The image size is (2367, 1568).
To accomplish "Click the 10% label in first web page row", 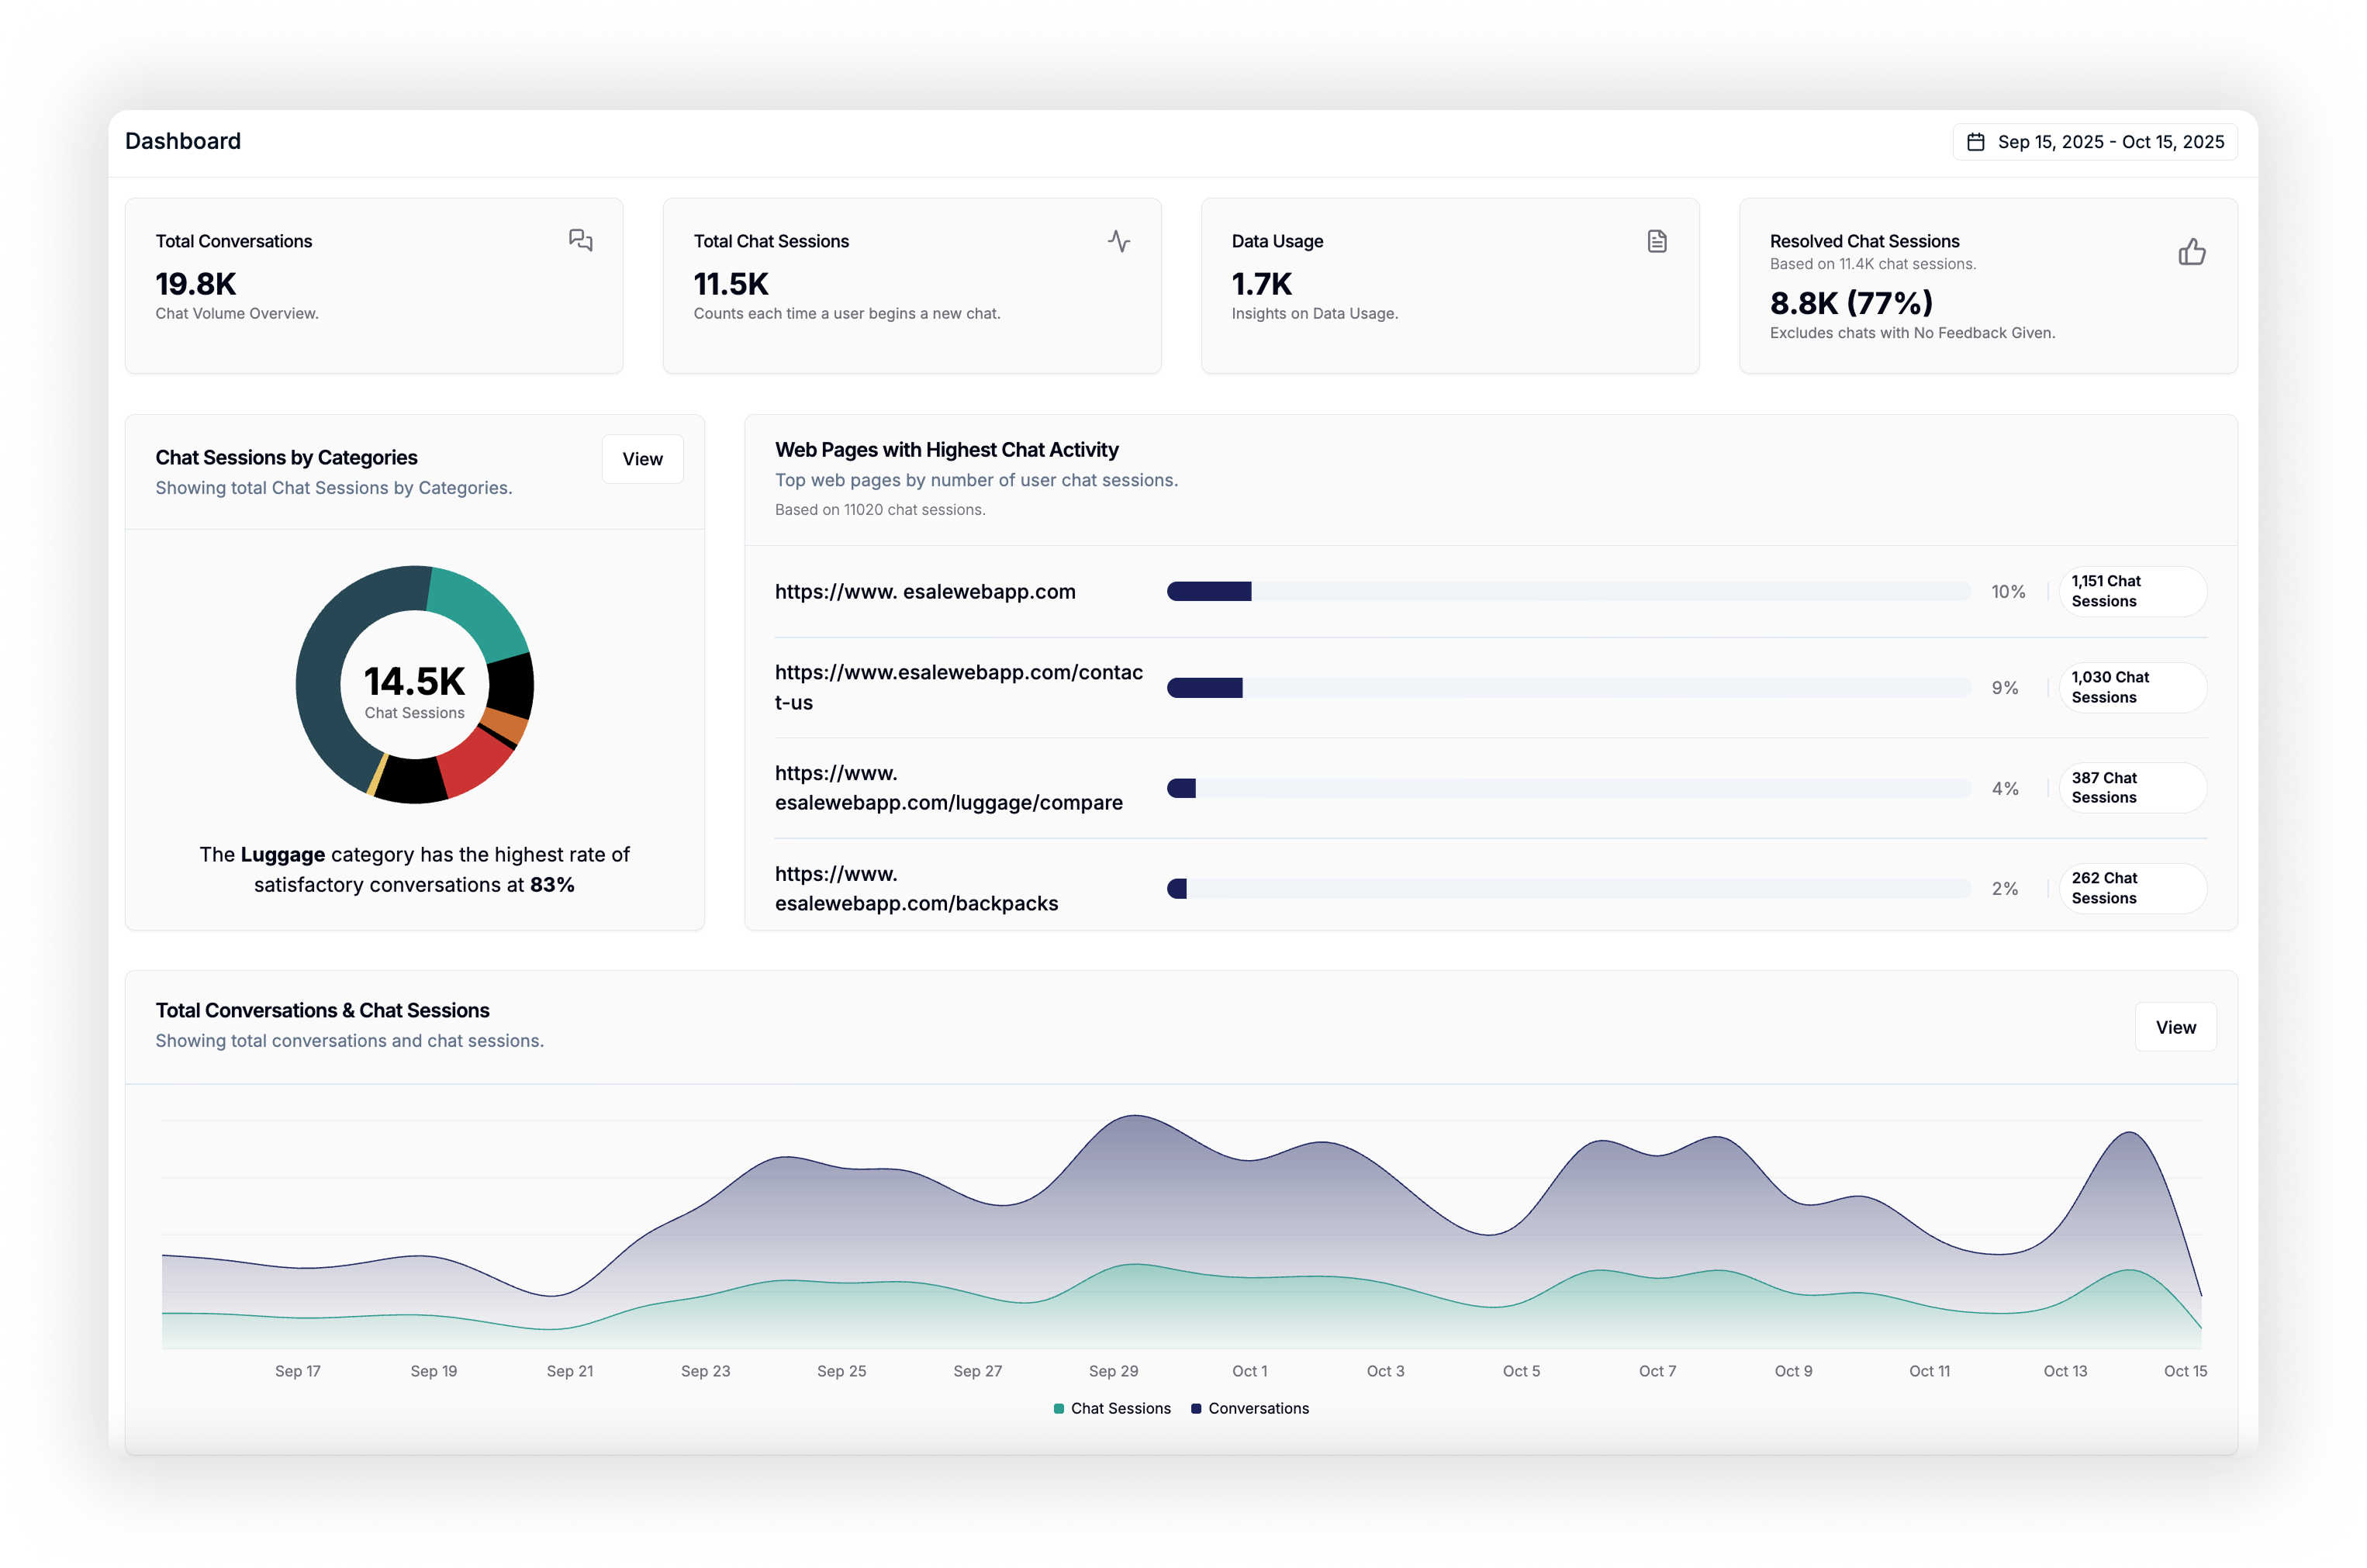I will point(2008,591).
